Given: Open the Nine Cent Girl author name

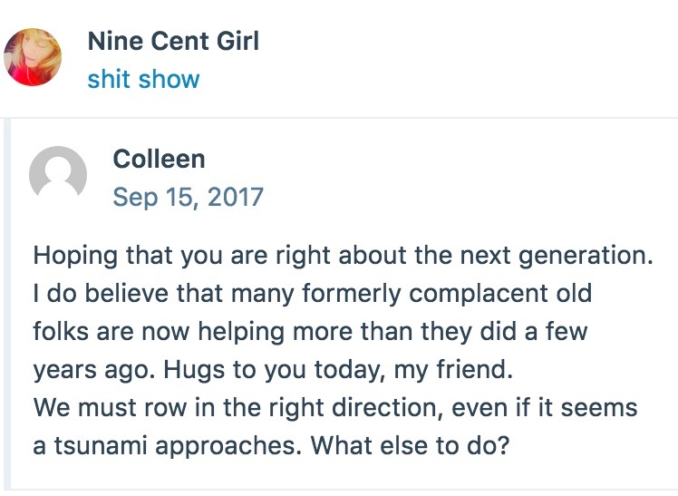Looking at the screenshot, I should click(x=173, y=41).
